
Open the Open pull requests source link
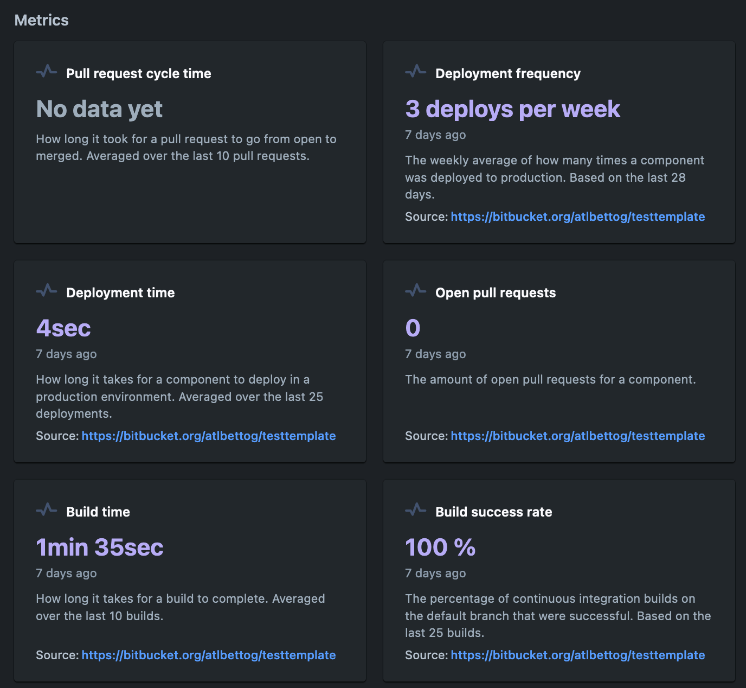pos(577,436)
